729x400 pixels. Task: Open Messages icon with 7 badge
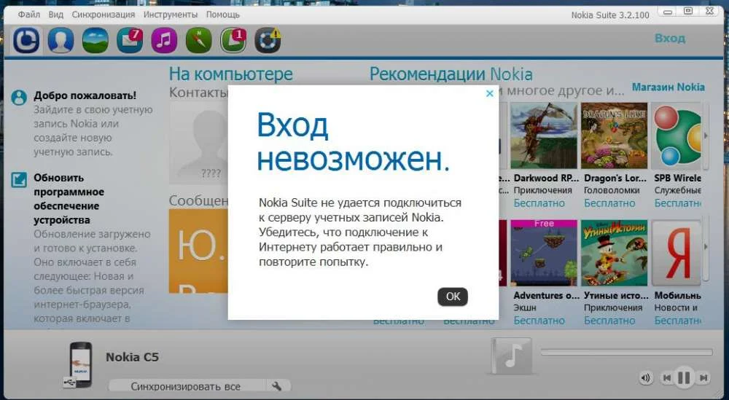coord(130,40)
